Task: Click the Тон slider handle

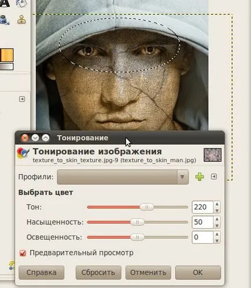Action: click(147, 207)
